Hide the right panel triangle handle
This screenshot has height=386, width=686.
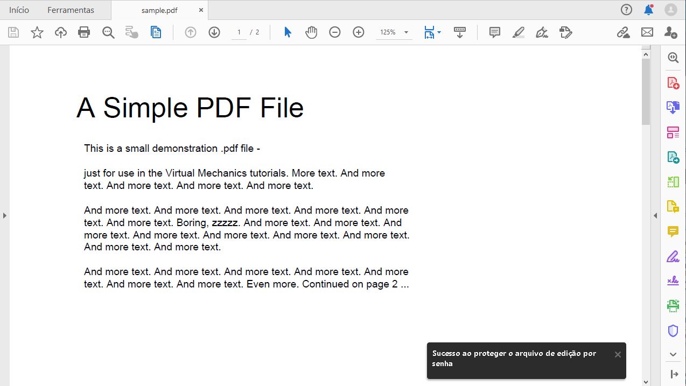click(655, 215)
